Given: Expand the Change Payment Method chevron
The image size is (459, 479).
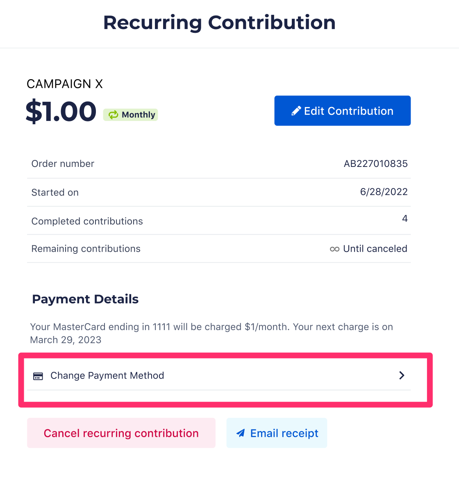Looking at the screenshot, I should tap(402, 375).
